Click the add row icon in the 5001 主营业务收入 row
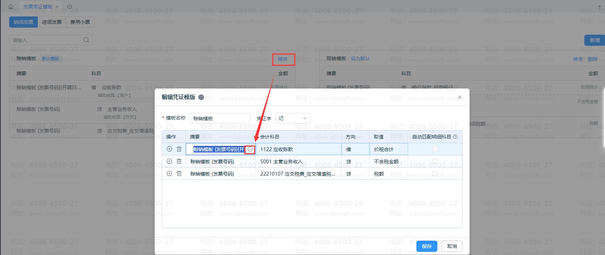The height and width of the screenshot is (255, 605). tap(169, 161)
